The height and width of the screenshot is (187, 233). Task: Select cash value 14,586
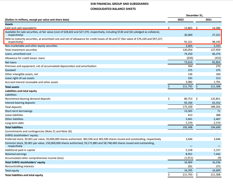[x=216, y=28]
